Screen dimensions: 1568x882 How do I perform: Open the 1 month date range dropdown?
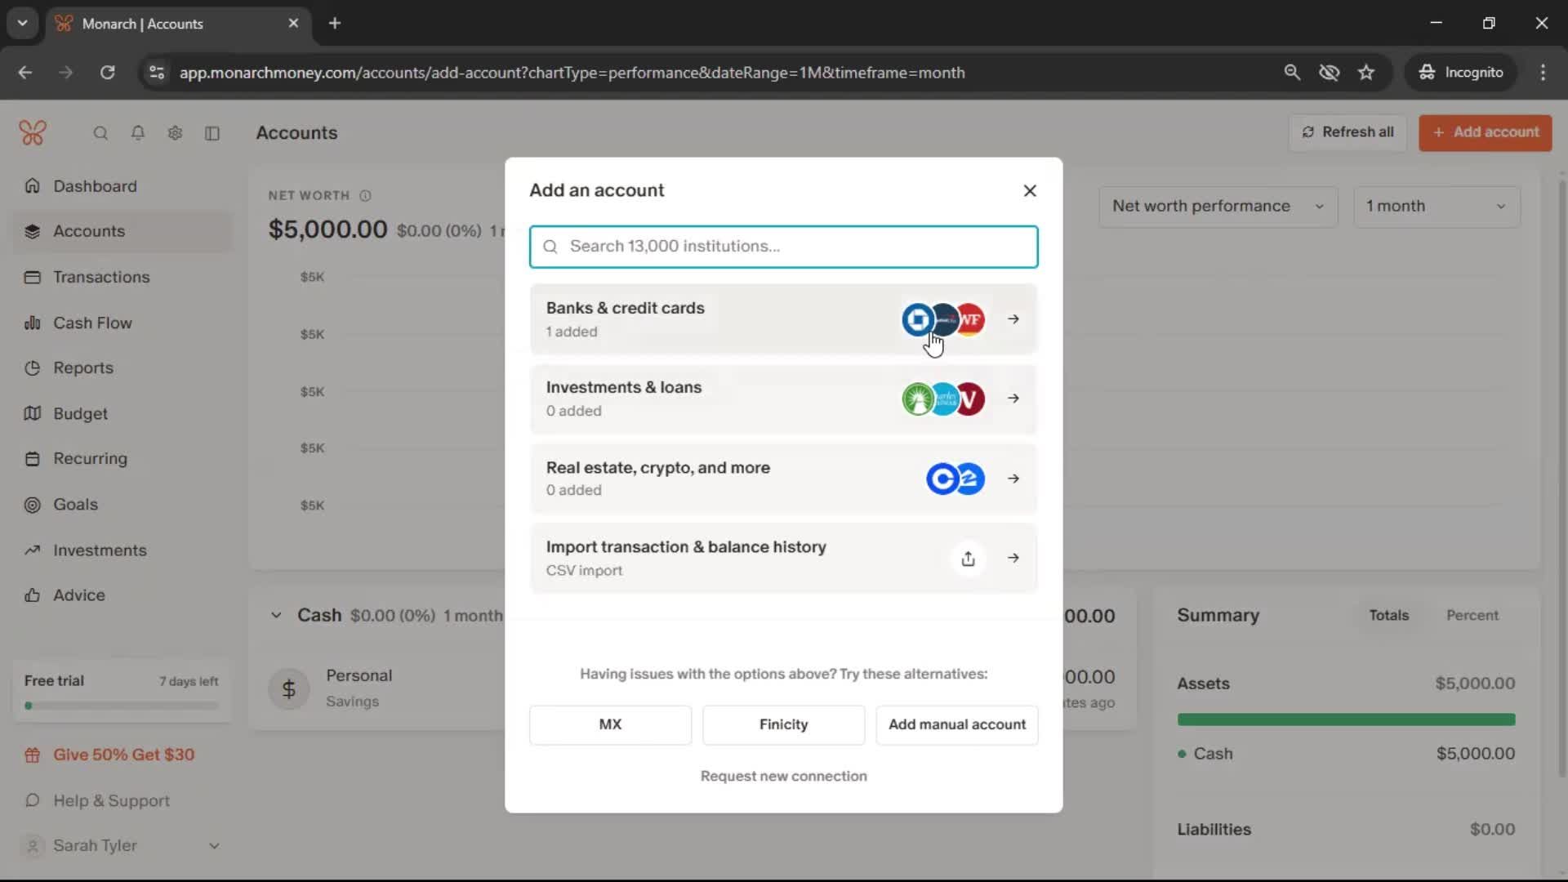pyautogui.click(x=1436, y=207)
